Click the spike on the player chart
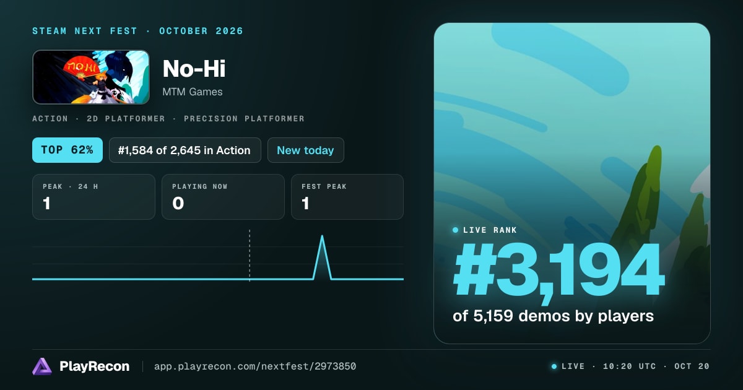The image size is (743, 390). pos(322,256)
